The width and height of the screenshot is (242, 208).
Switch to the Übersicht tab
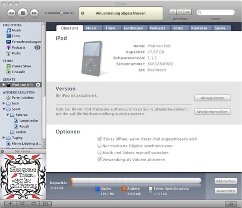point(70,28)
